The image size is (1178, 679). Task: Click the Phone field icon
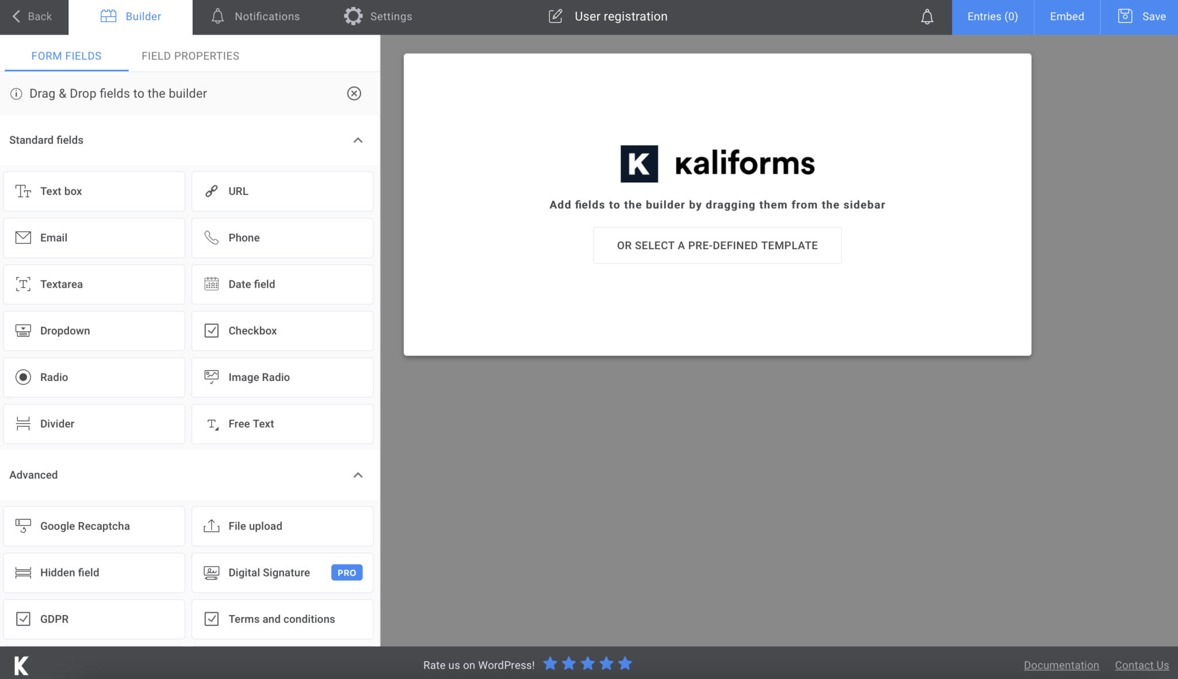click(x=212, y=238)
